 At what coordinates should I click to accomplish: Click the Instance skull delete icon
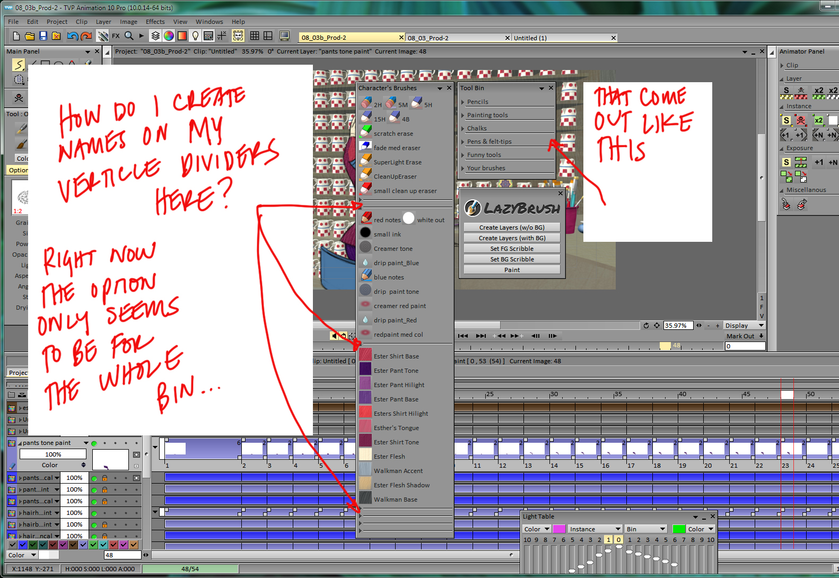tap(800, 121)
